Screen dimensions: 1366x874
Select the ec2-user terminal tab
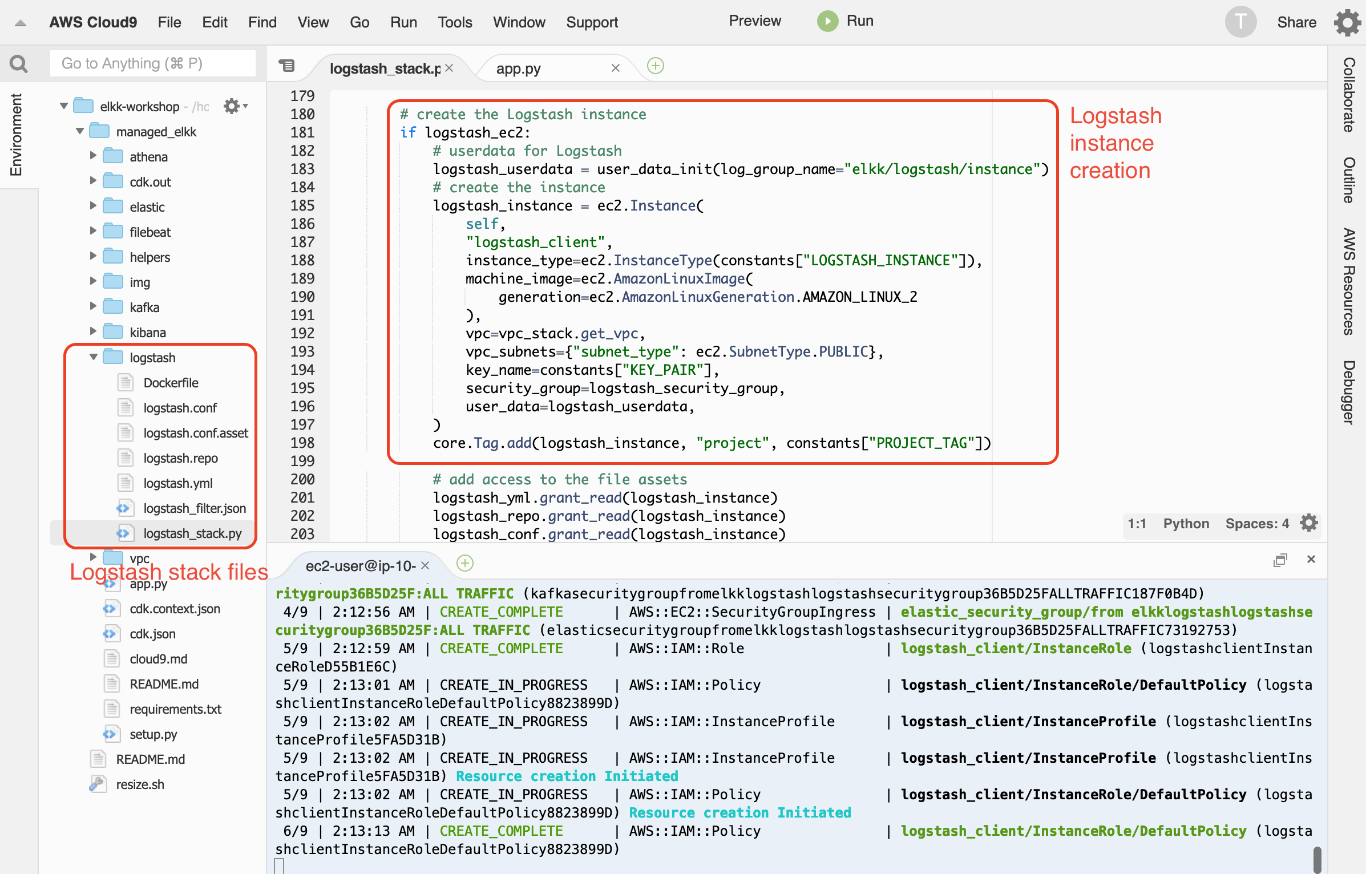tap(361, 566)
